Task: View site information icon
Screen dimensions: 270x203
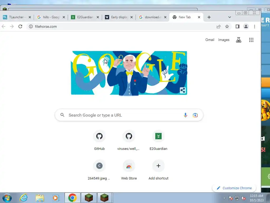Action: point(31,26)
